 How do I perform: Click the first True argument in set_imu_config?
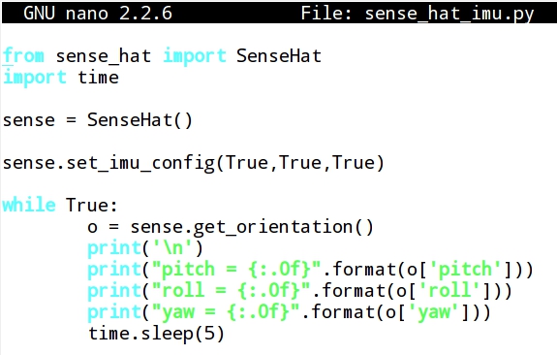[246, 163]
